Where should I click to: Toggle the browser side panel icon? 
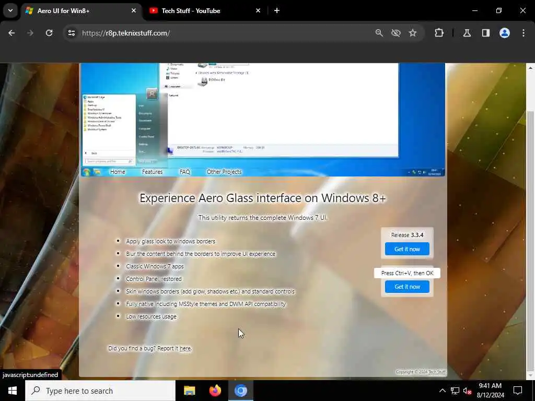(x=486, y=33)
